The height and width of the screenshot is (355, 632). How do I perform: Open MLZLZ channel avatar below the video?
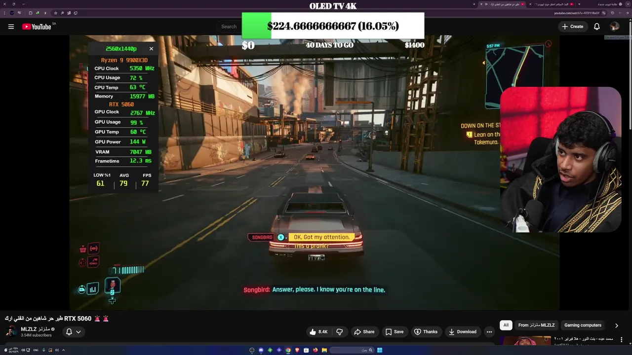coord(10,332)
